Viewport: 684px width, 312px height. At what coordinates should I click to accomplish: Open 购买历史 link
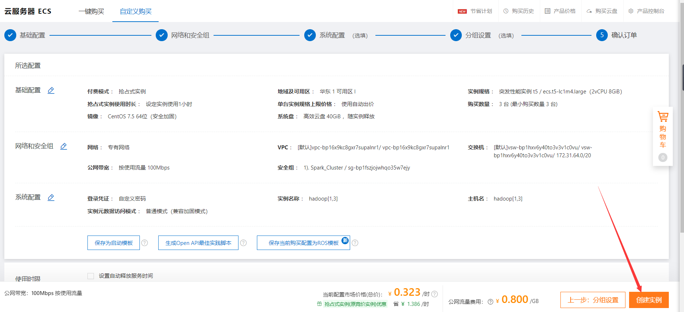[x=523, y=11]
